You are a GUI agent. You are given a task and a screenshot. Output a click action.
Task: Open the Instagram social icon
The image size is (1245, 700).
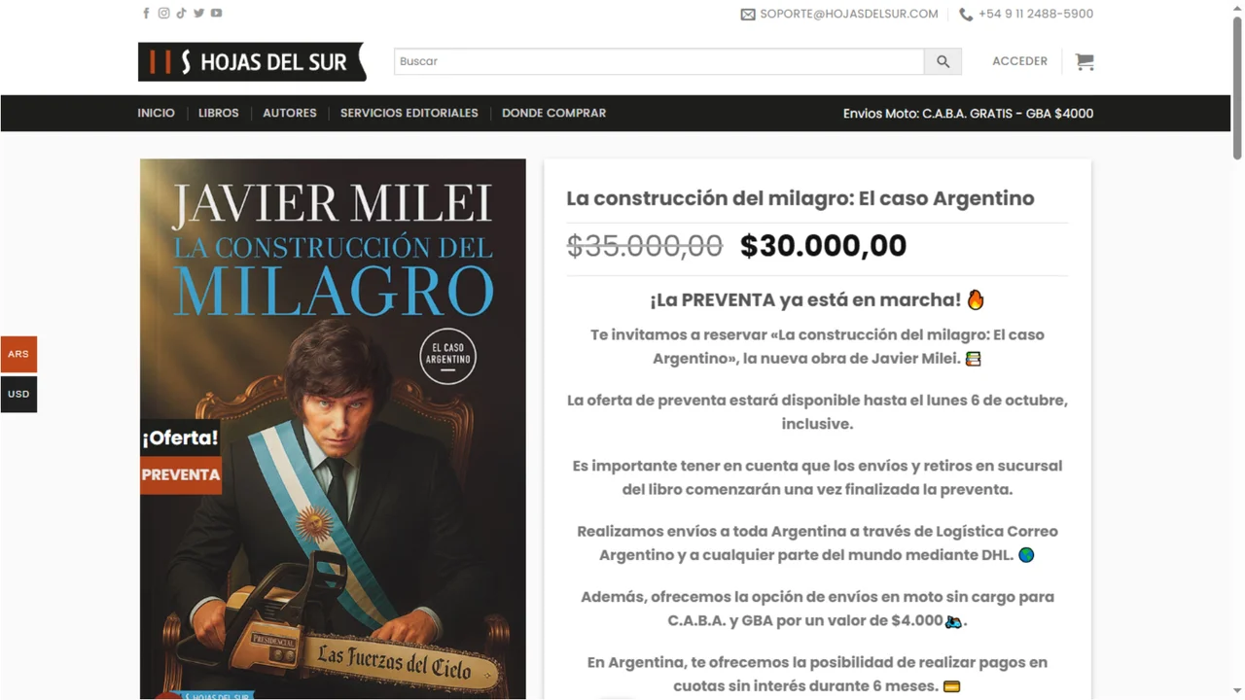point(163,14)
